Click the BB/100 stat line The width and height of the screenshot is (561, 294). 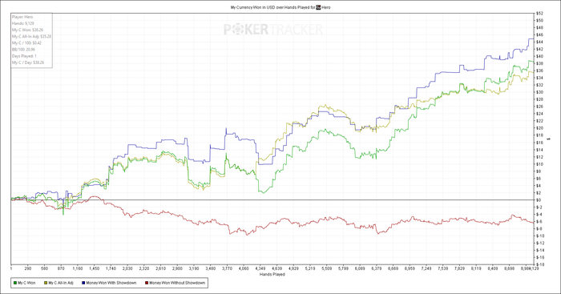[x=23, y=50]
